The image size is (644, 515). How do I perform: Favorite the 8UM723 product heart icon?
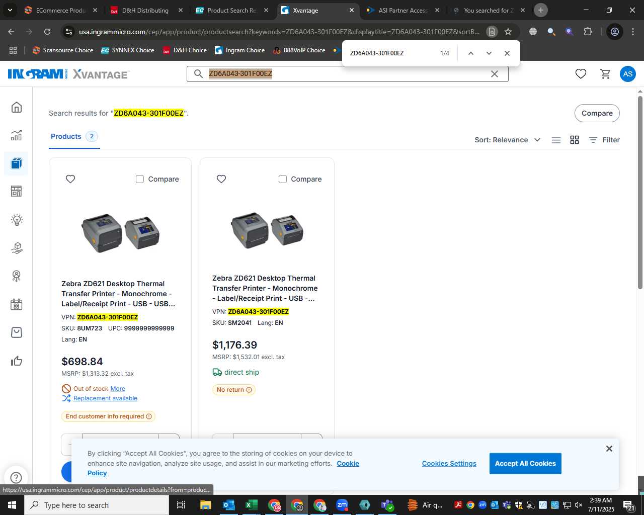point(70,179)
